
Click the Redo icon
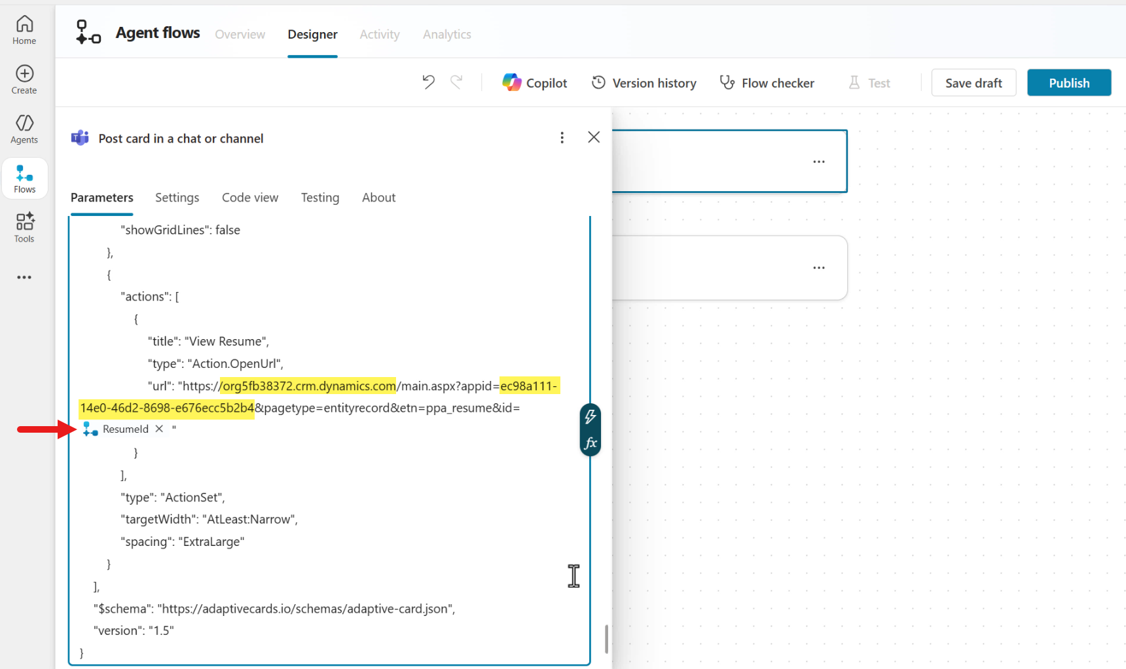[x=457, y=82]
